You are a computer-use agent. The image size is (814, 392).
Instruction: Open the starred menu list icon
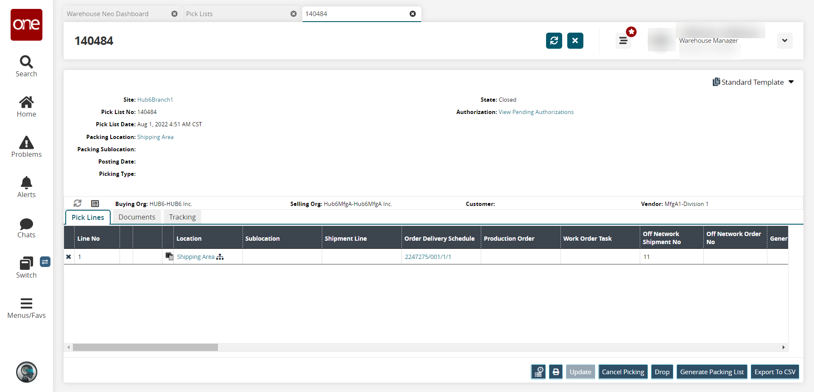624,41
